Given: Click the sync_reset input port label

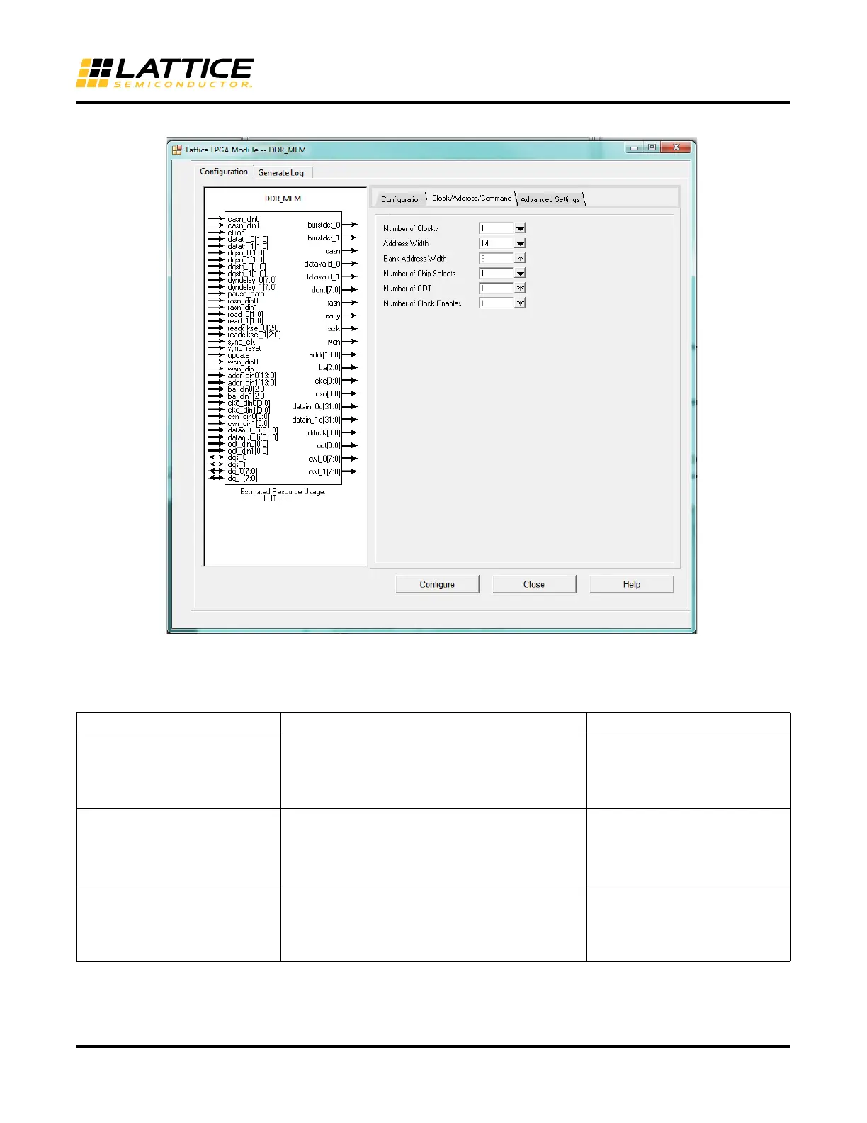Looking at the screenshot, I should coord(244,348).
